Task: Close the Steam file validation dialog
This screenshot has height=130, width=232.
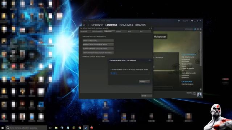Action: pyautogui.click(x=150, y=60)
